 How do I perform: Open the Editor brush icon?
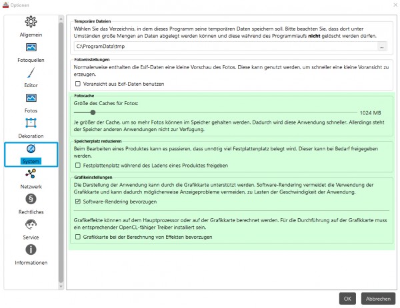click(31, 73)
